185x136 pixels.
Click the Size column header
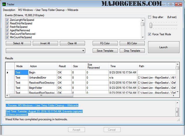(79, 66)
